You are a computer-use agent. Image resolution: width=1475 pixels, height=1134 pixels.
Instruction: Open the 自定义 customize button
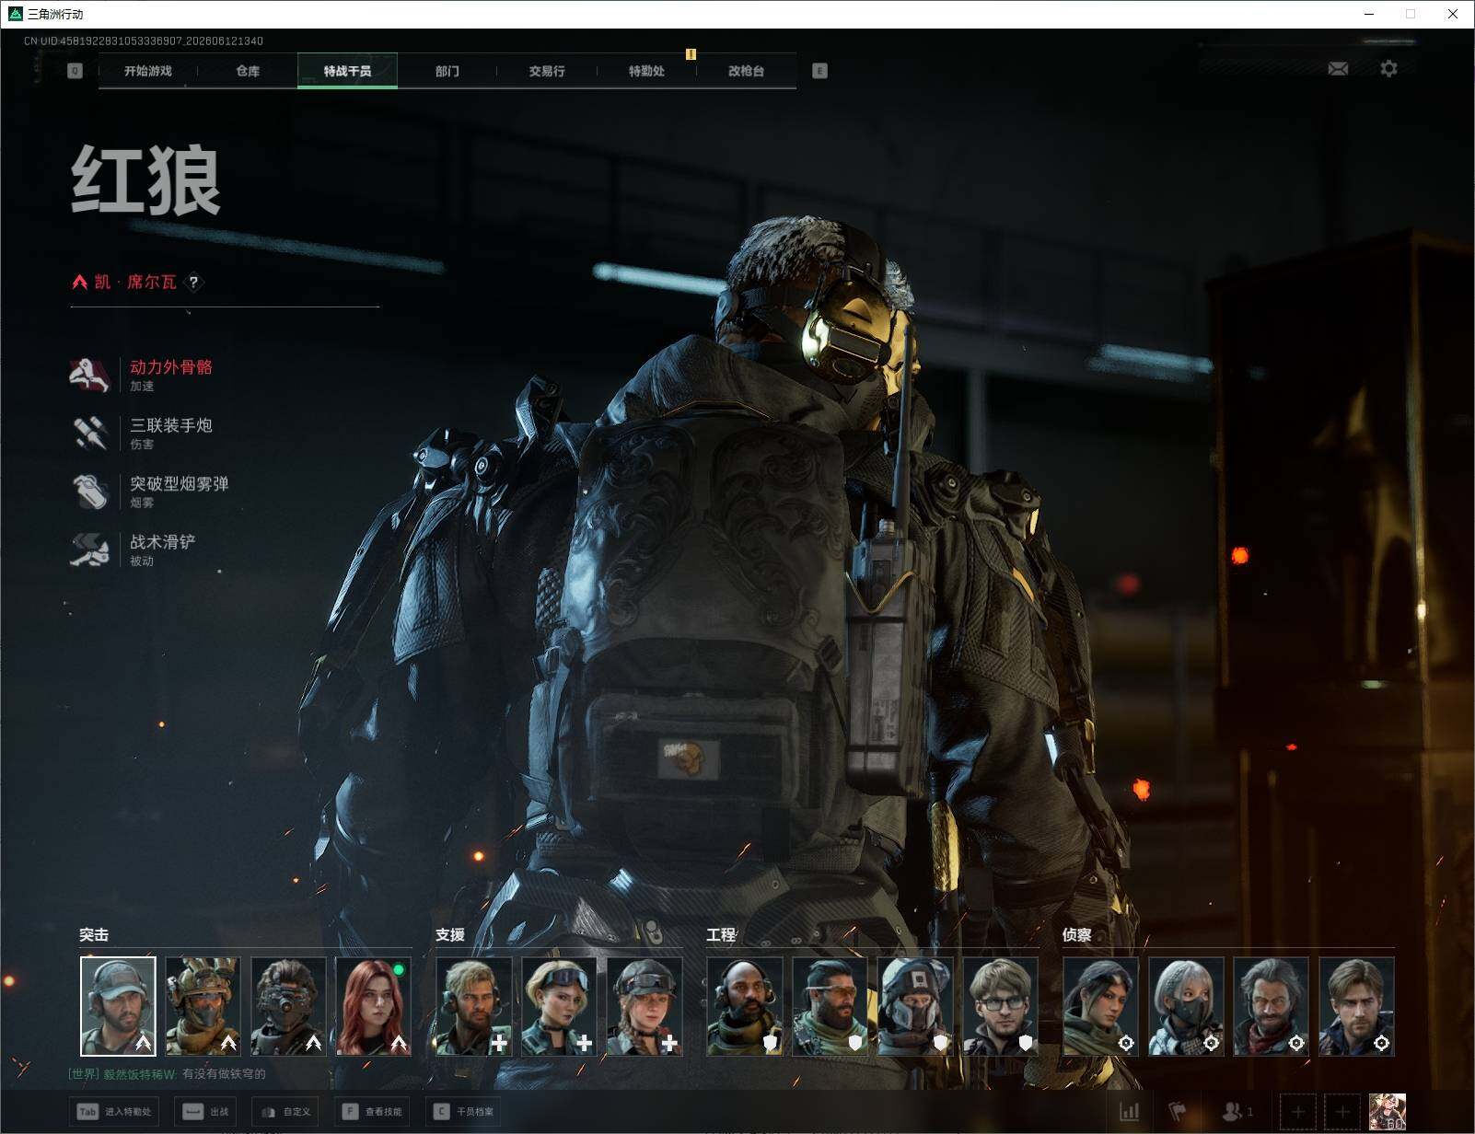point(285,1112)
